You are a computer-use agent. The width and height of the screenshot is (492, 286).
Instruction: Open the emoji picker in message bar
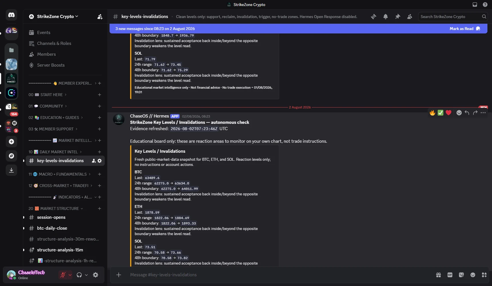point(473,275)
